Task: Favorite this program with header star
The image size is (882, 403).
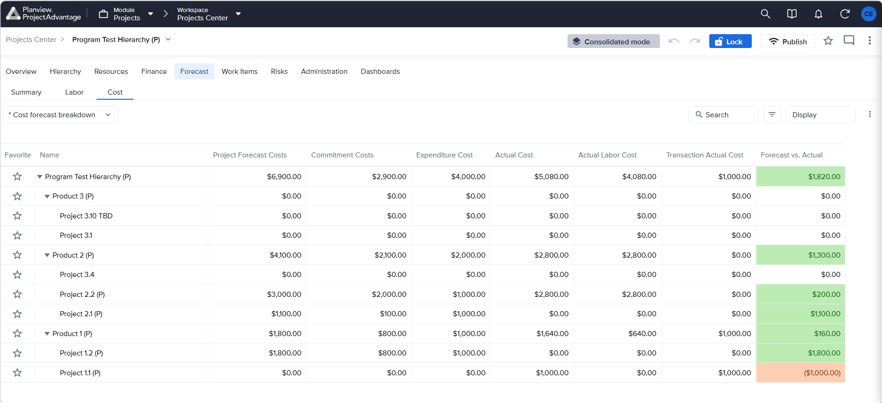Action: (828, 41)
